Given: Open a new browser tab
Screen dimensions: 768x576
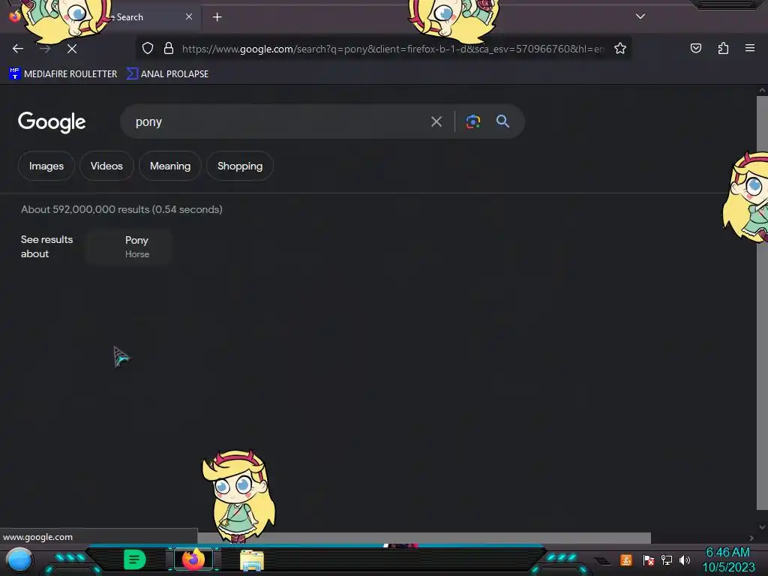Looking at the screenshot, I should 217,17.
